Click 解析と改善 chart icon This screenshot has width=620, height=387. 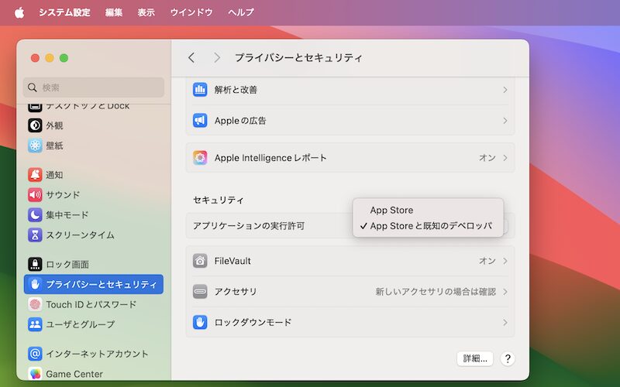(200, 90)
